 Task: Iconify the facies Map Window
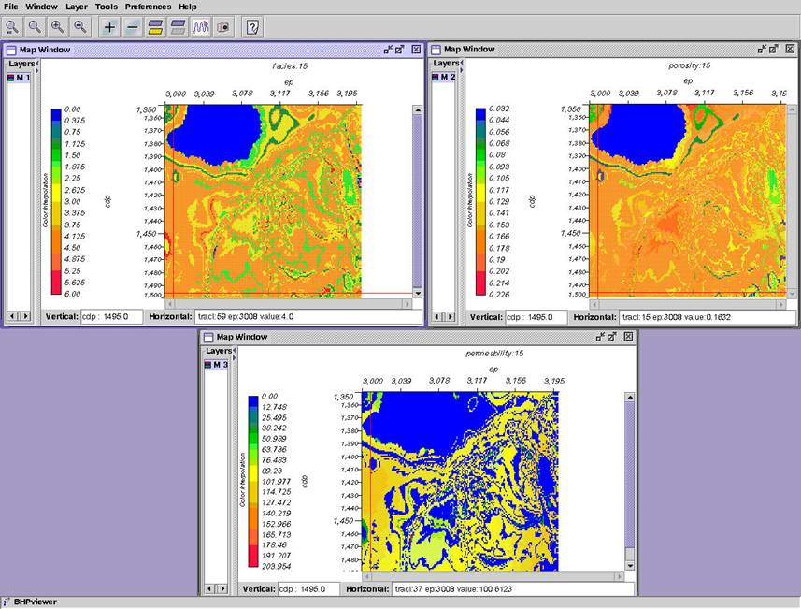[x=388, y=49]
